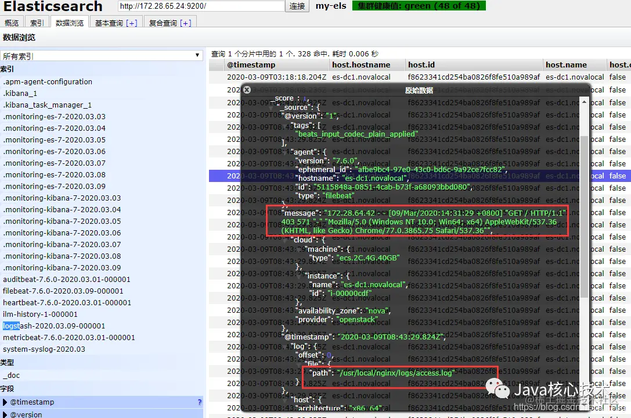Open a new 复合查询 tab with [+]
Viewport: 631px width, 418px height.
click(186, 23)
